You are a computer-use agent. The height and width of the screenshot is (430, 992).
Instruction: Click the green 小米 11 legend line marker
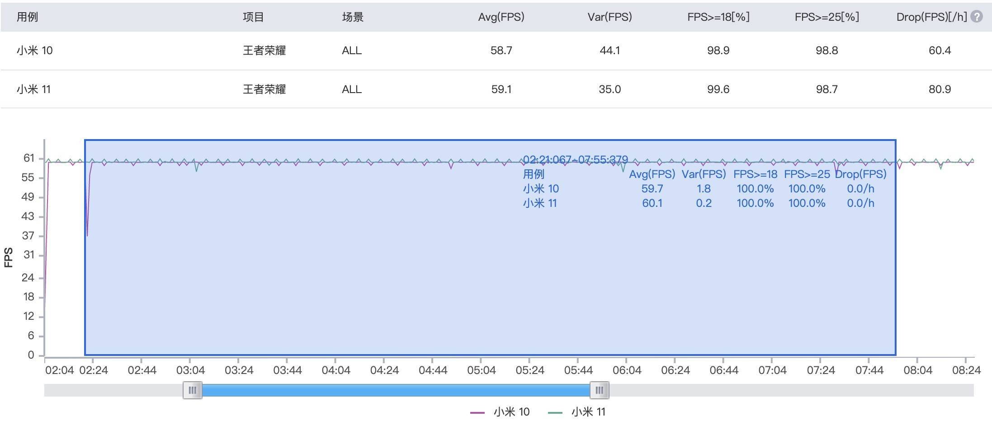click(555, 412)
